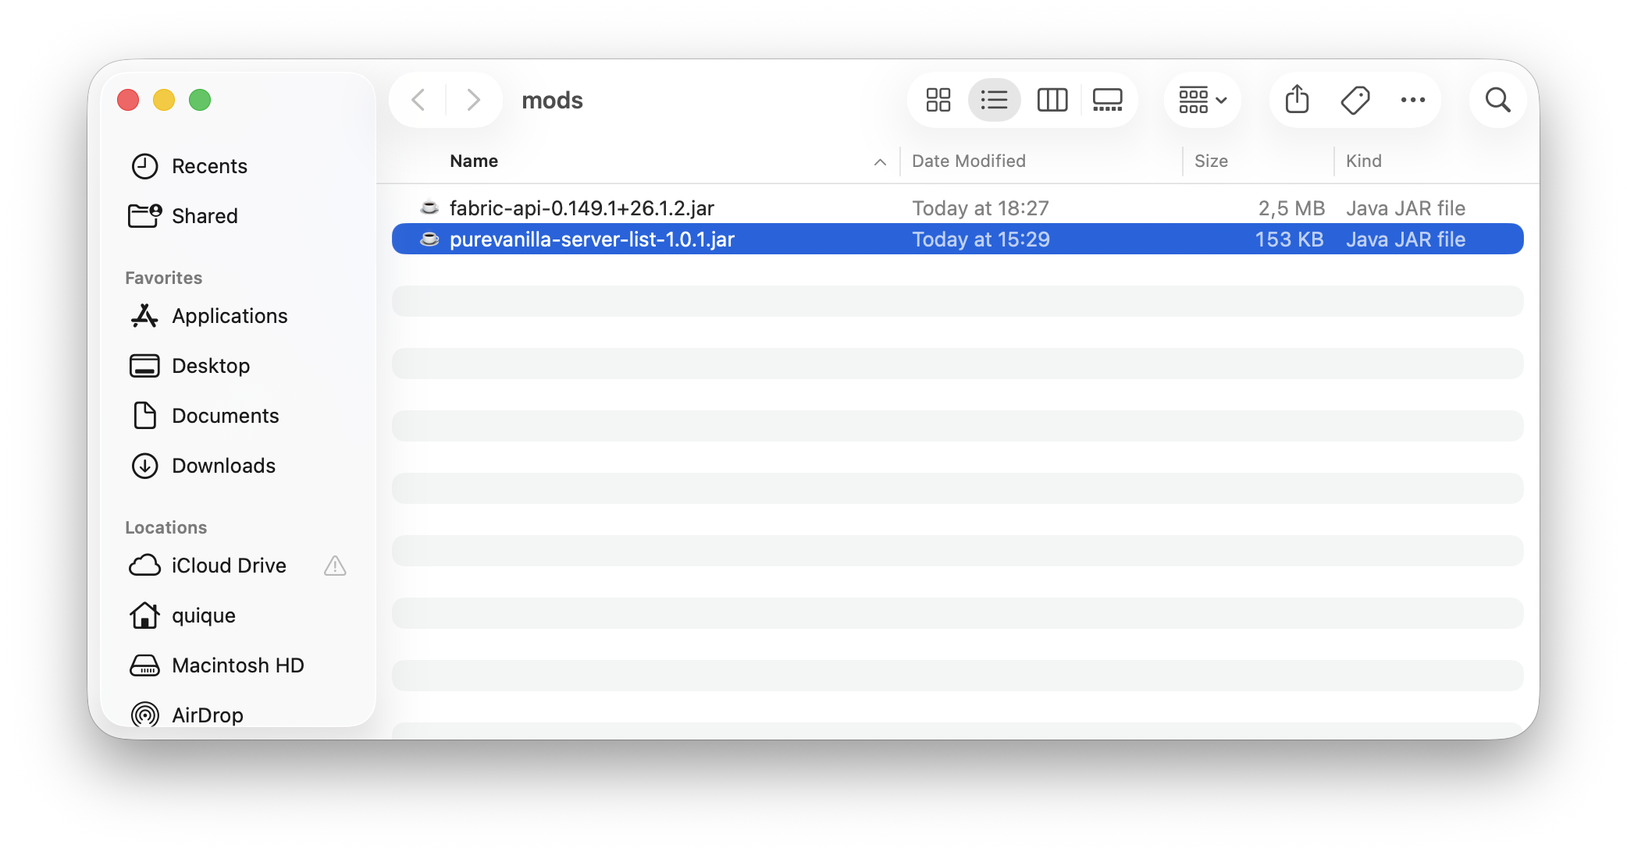This screenshot has height=855, width=1627.
Task: Sort by Date Modified column
Action: (969, 161)
